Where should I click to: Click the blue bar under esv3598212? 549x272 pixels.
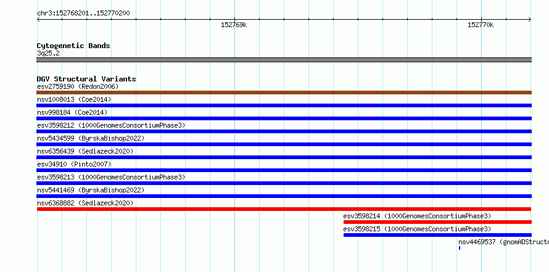coord(284,131)
